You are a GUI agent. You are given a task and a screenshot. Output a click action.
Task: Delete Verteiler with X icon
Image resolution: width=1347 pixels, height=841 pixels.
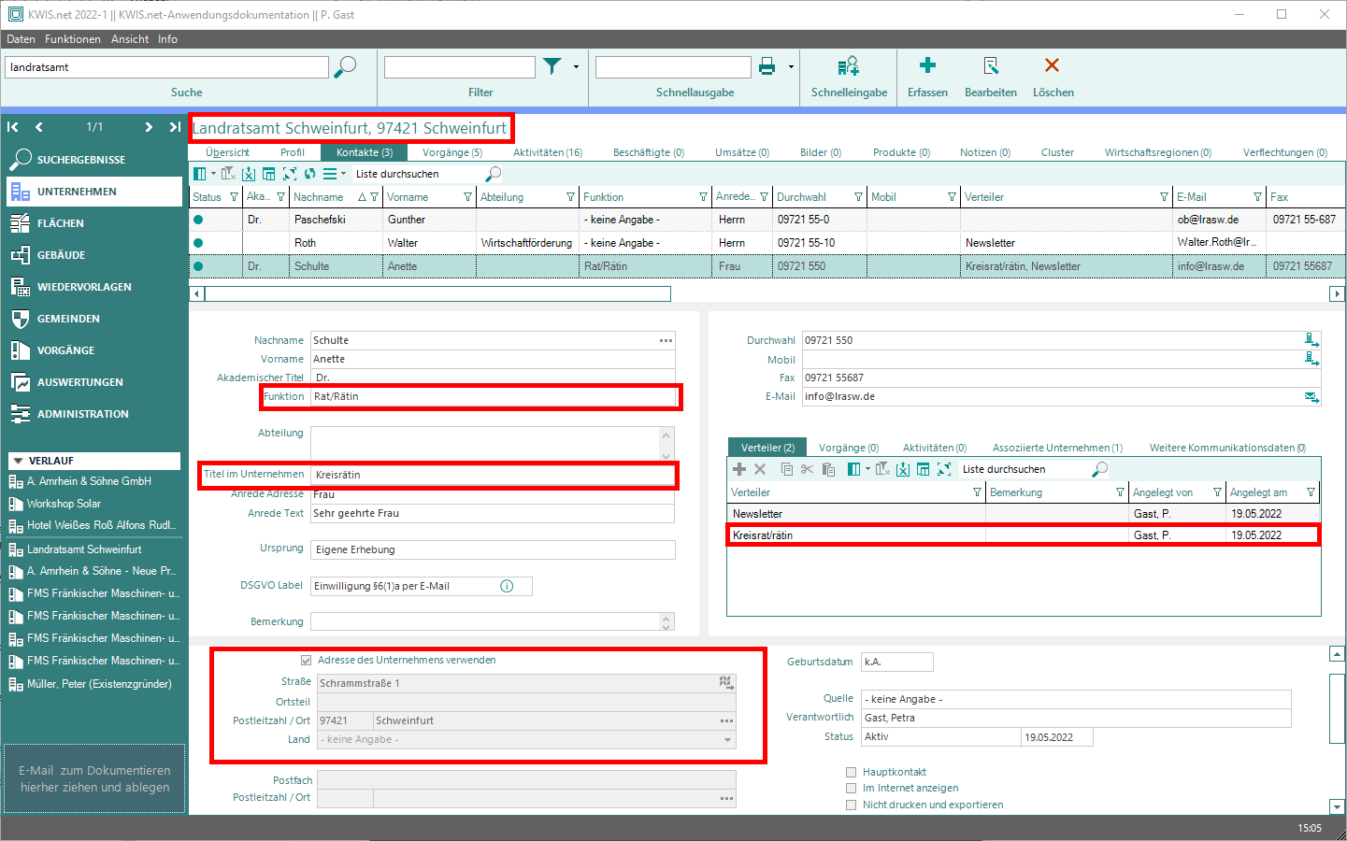click(x=760, y=469)
